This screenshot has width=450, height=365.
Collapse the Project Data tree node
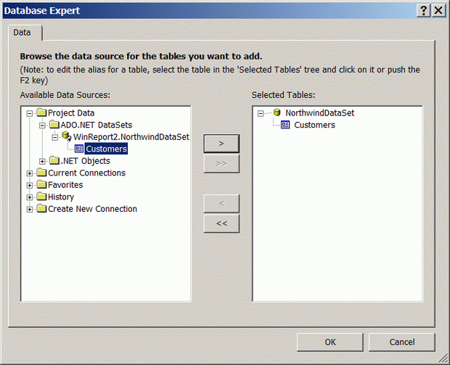(30, 113)
